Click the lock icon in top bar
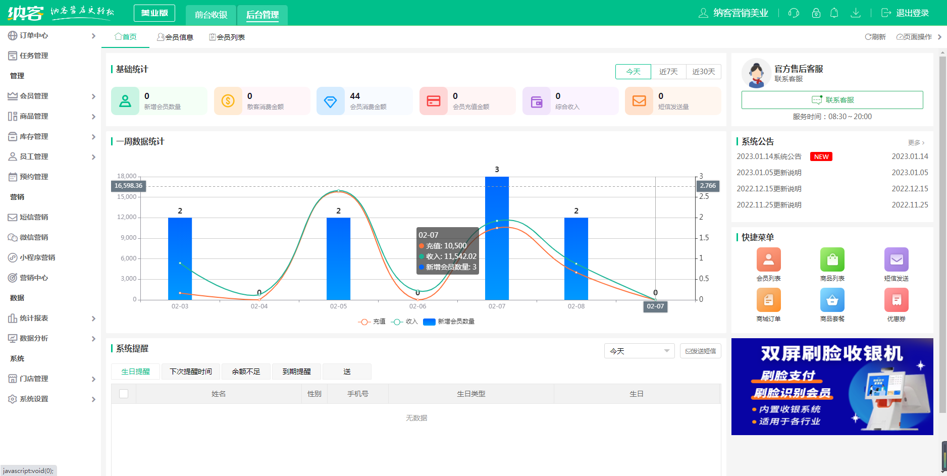 coord(816,13)
